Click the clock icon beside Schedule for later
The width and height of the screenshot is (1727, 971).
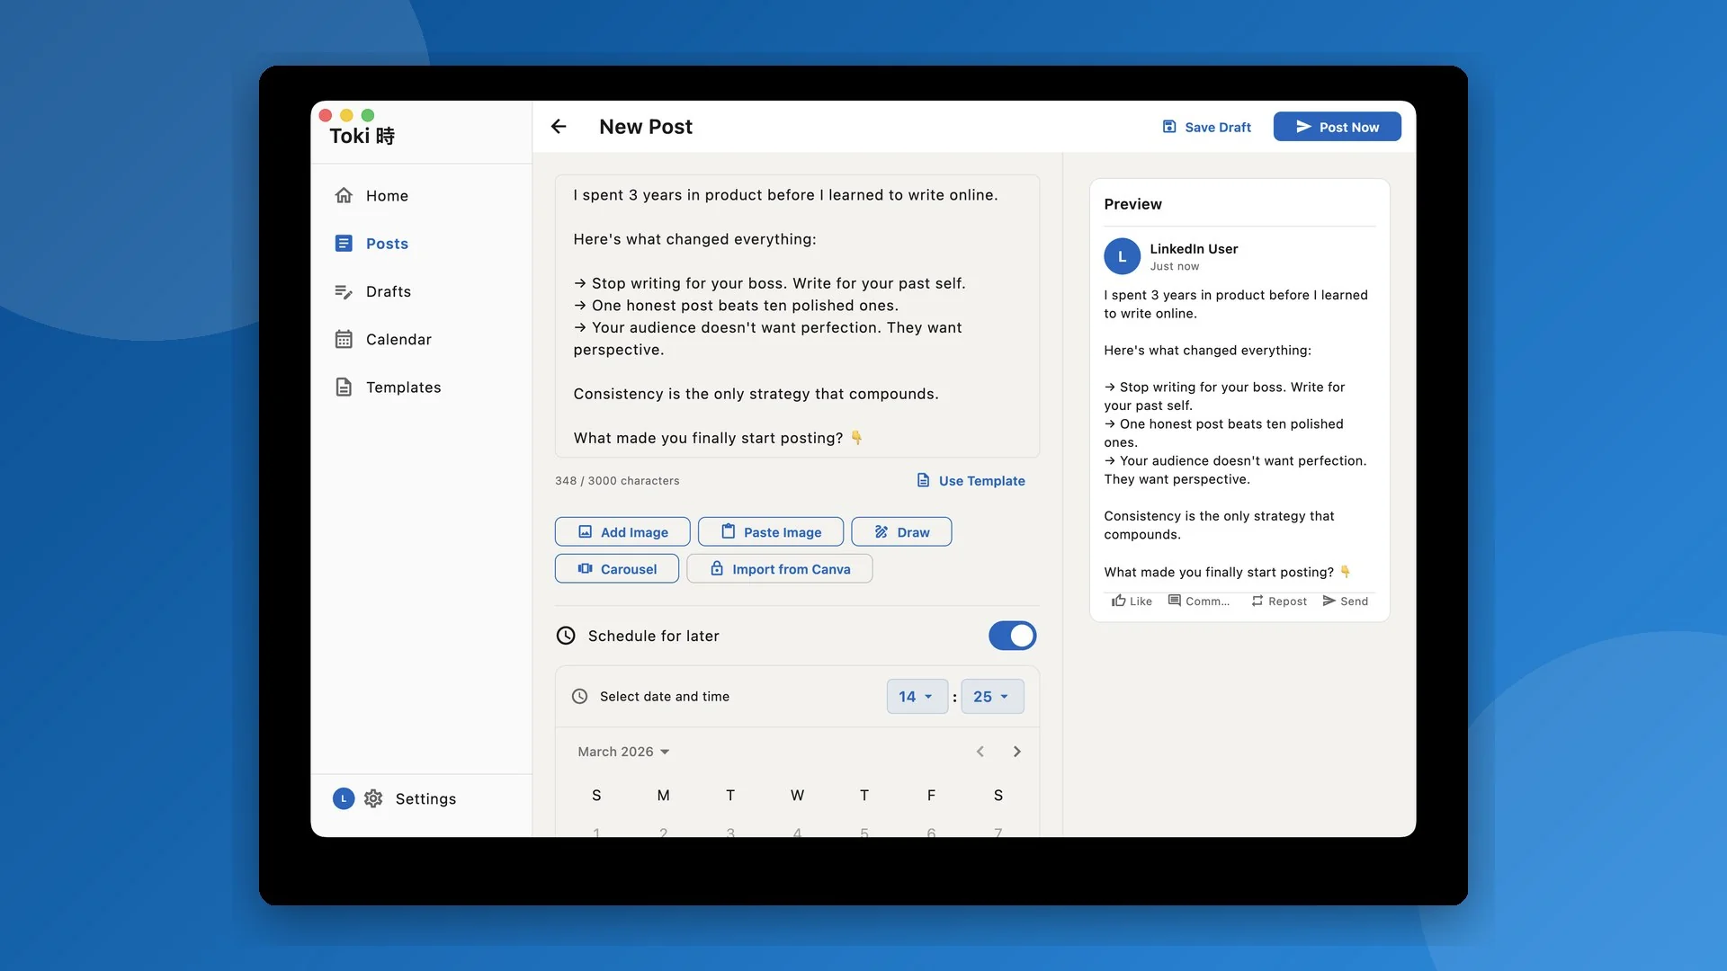(x=566, y=636)
